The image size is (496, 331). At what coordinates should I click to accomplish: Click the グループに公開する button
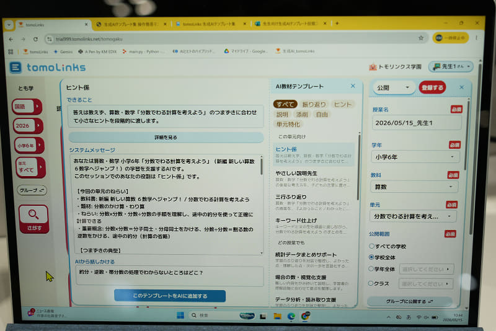click(409, 301)
